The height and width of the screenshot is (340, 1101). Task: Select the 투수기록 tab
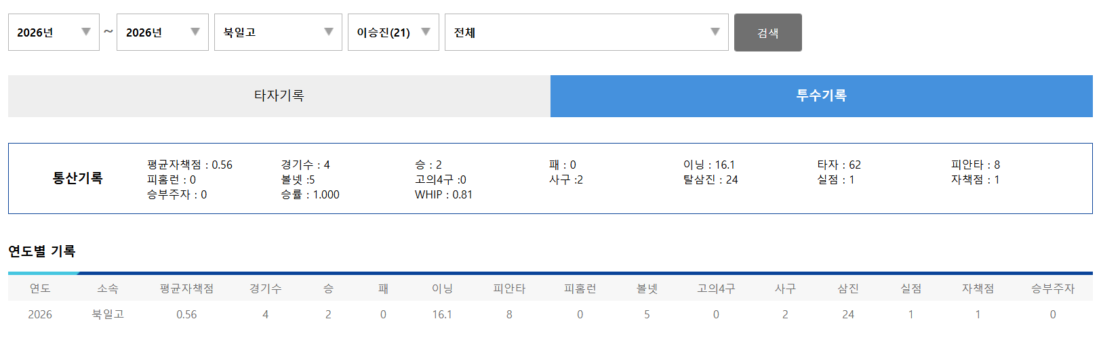(822, 96)
